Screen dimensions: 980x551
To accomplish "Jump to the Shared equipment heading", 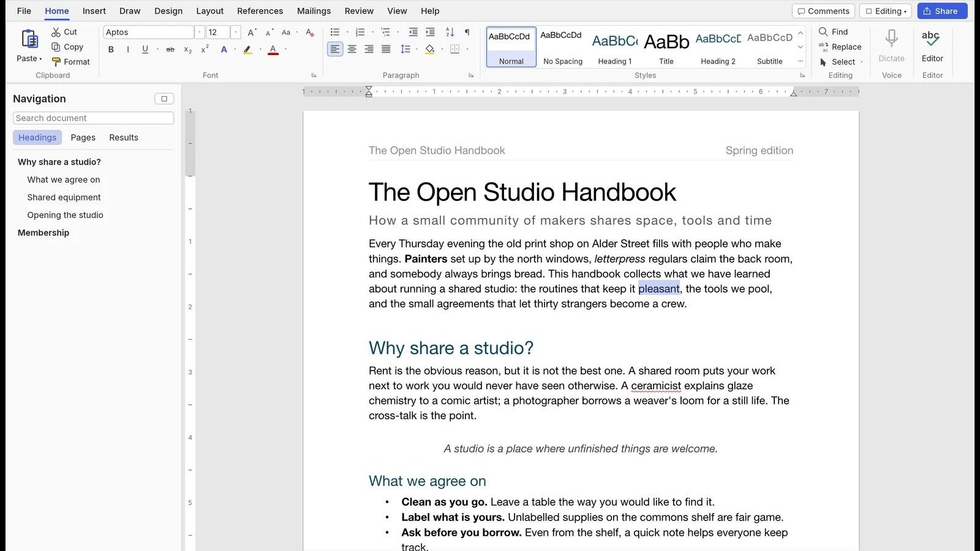I will tap(64, 197).
